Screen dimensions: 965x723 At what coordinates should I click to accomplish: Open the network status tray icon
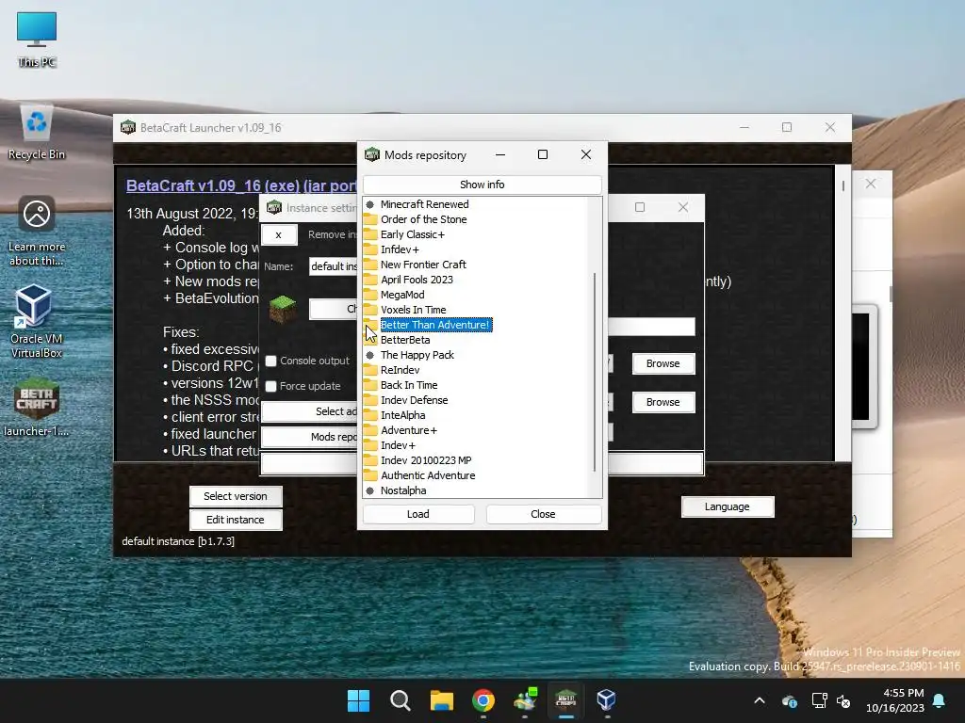pos(819,700)
